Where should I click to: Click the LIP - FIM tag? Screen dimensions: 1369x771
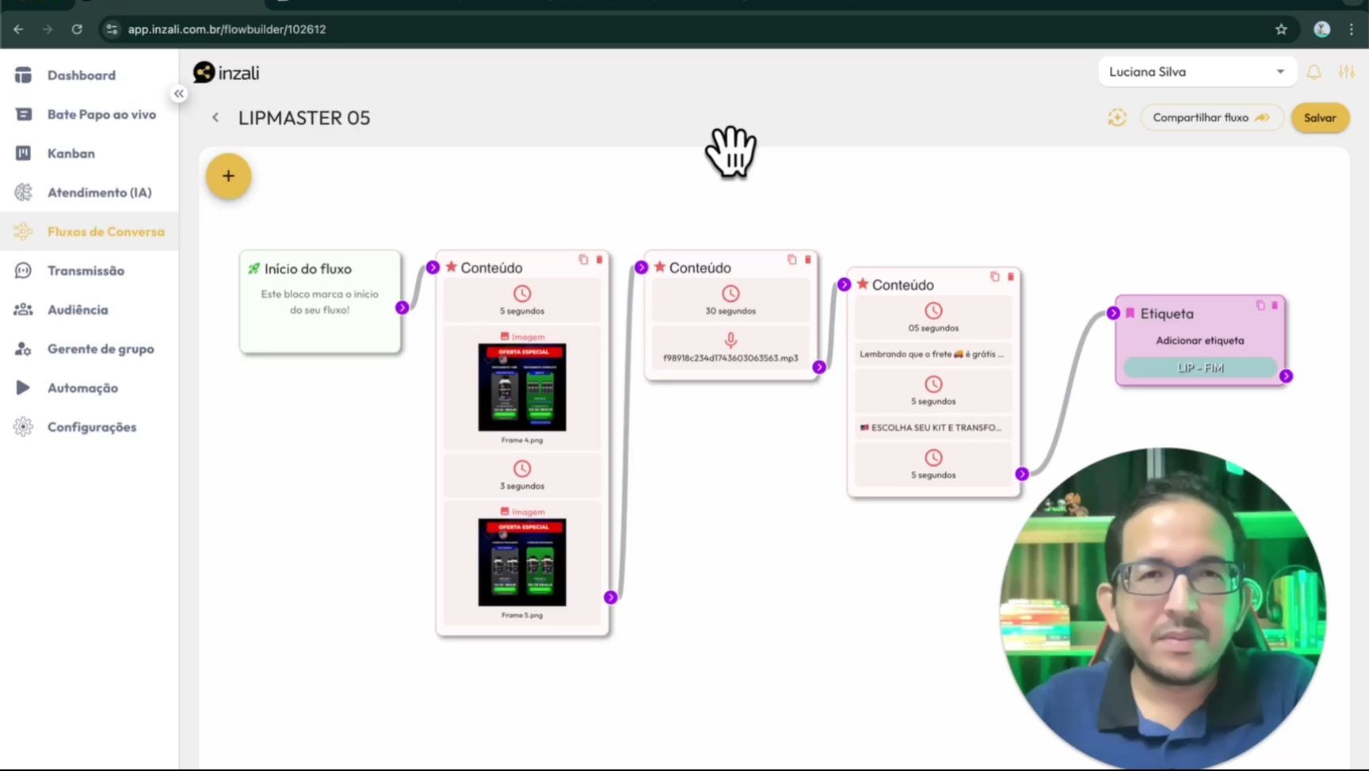coord(1200,368)
